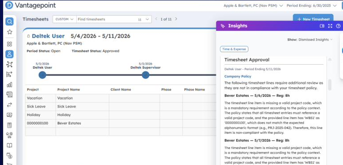343x165 pixels.
Task: Go to previous timesheet with the left arrow
Action: pyautogui.click(x=156, y=19)
